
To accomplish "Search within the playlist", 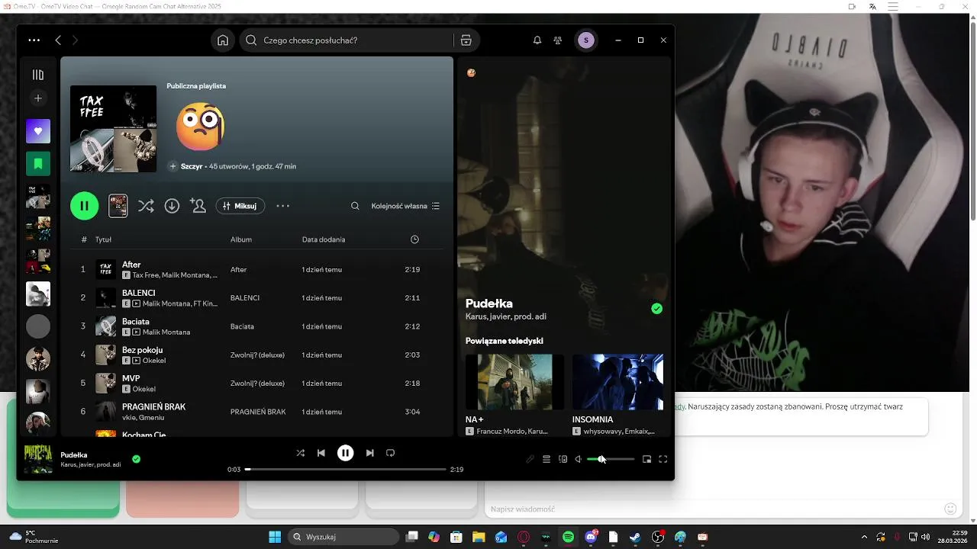I will (x=355, y=206).
